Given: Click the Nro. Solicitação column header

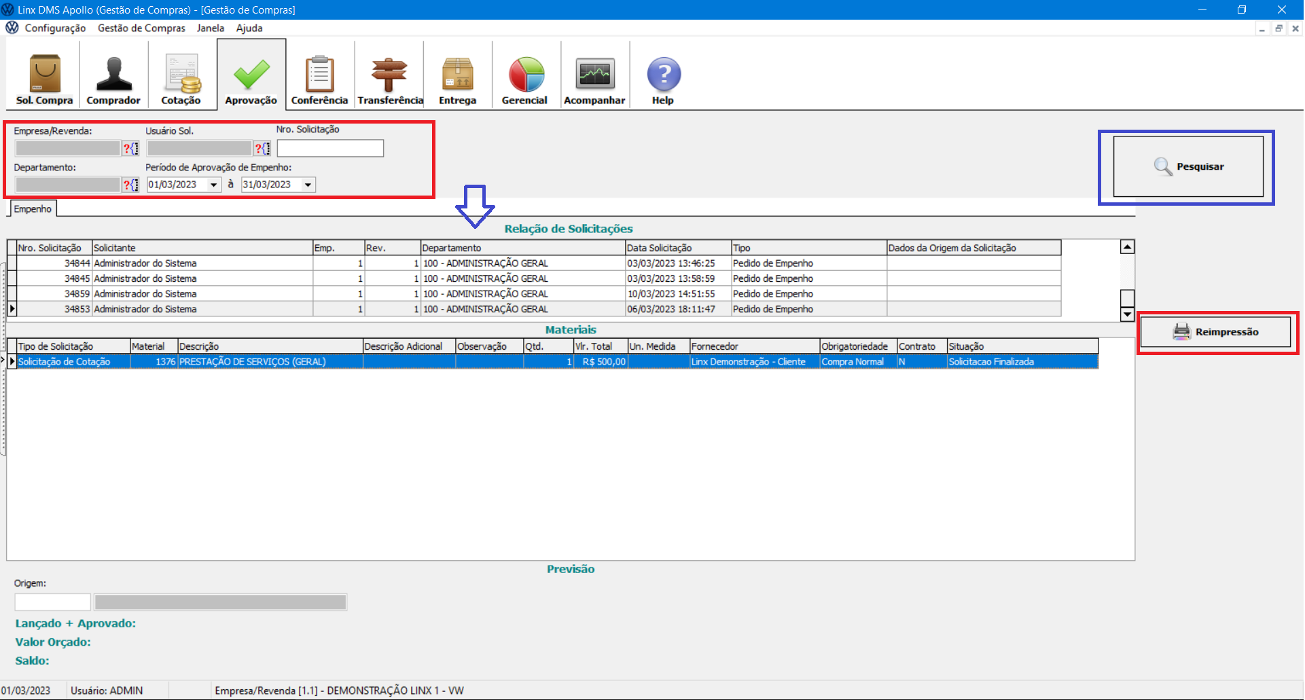Looking at the screenshot, I should [x=54, y=248].
